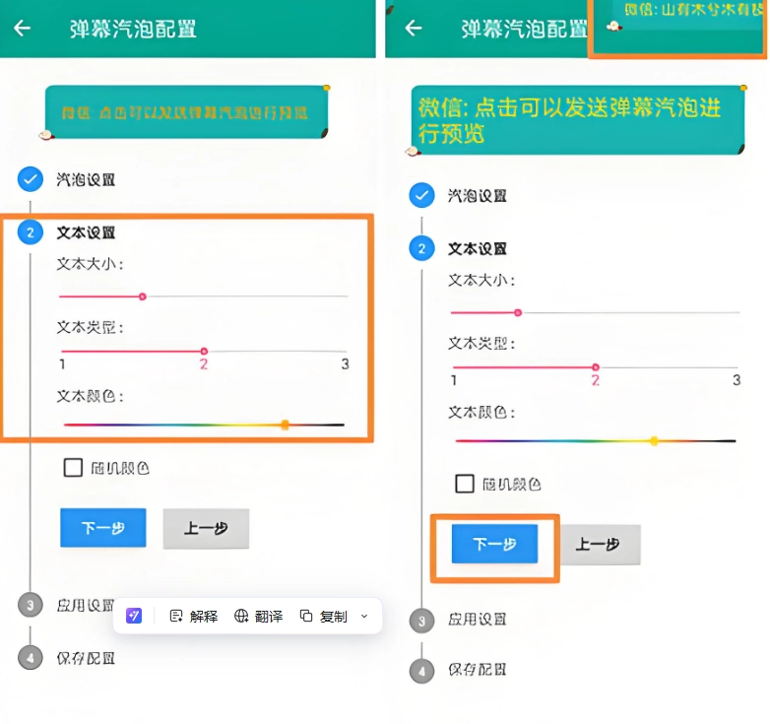Expand the 保存配置 step on the right screen
770x724 pixels.
[x=477, y=670]
